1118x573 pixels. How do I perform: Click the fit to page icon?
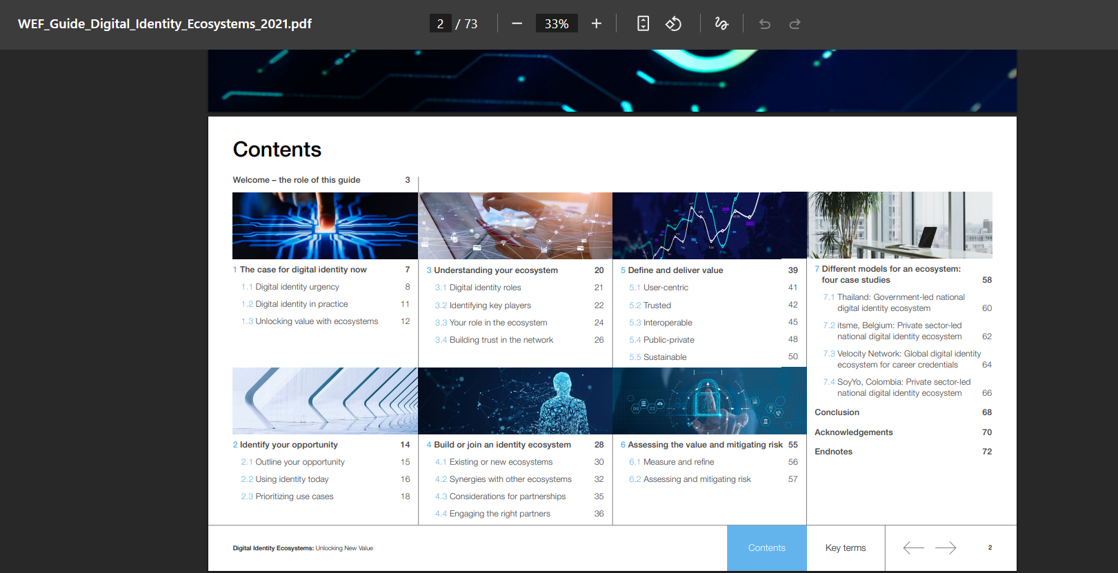643,24
